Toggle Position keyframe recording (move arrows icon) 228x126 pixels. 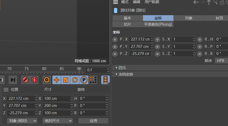[57, 80]
